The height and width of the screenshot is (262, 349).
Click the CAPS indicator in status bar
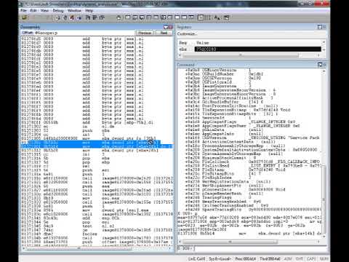311,259
